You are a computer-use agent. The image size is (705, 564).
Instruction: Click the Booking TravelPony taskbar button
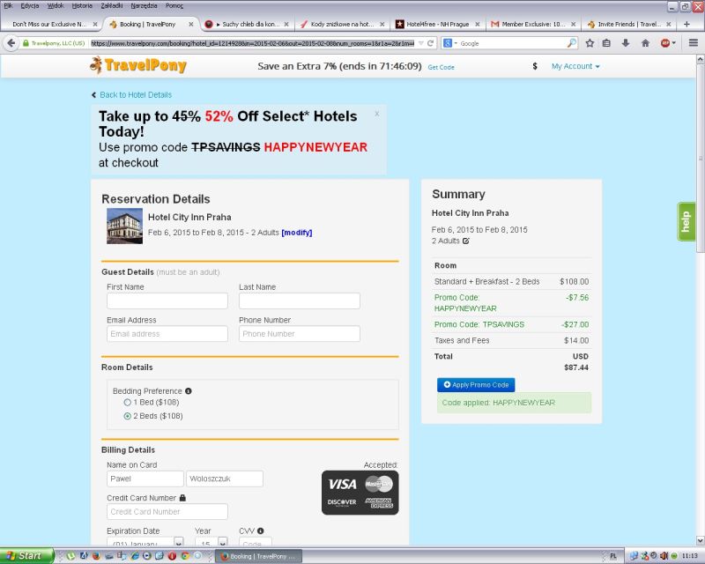coord(258,556)
